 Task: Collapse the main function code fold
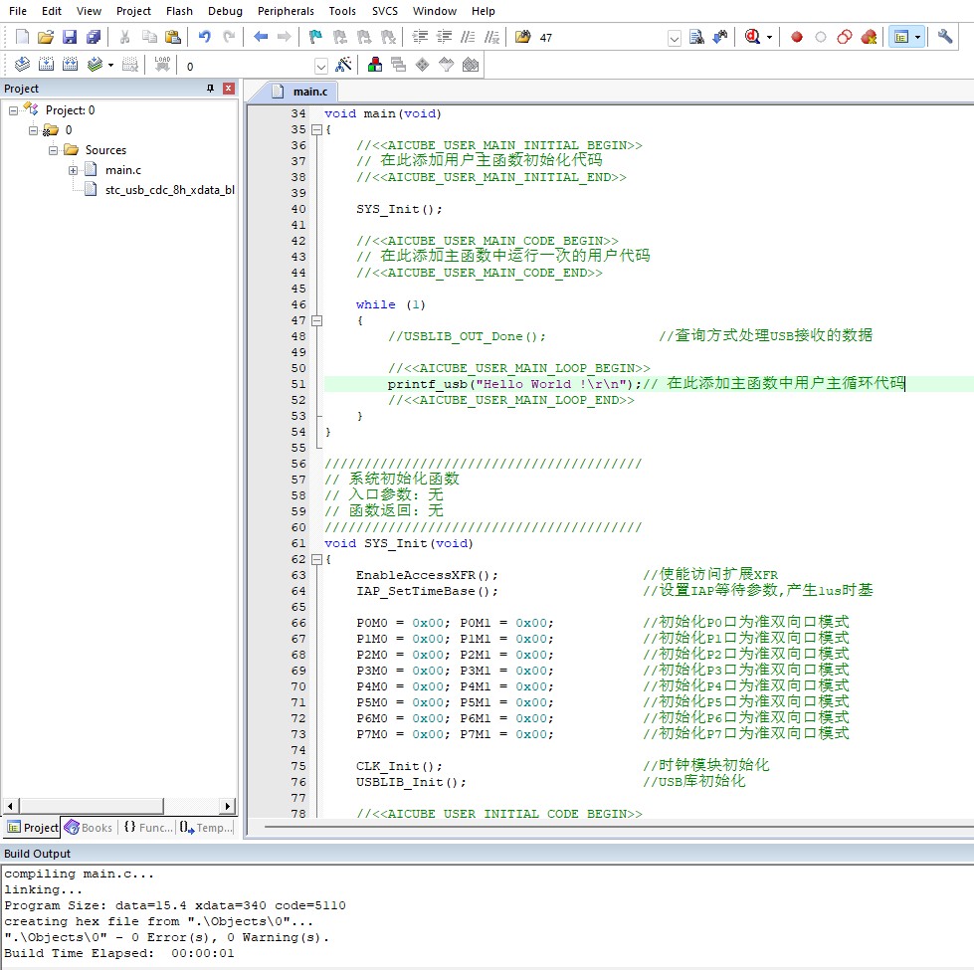click(x=316, y=129)
